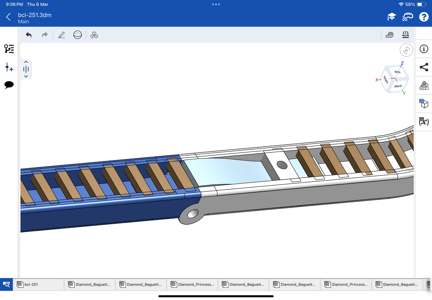Image resolution: width=432 pixels, height=300 pixels.
Task: Open the tab search manager
Action: [x=6, y=284]
